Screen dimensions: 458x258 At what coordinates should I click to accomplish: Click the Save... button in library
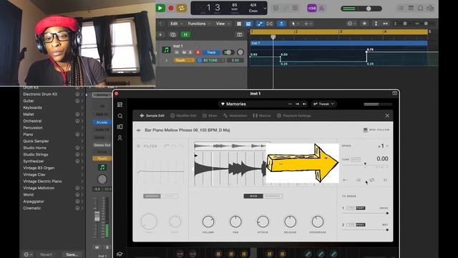tap(72, 254)
